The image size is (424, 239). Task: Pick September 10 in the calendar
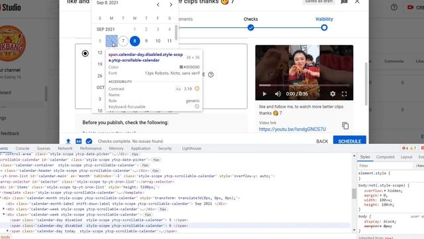coord(158,41)
